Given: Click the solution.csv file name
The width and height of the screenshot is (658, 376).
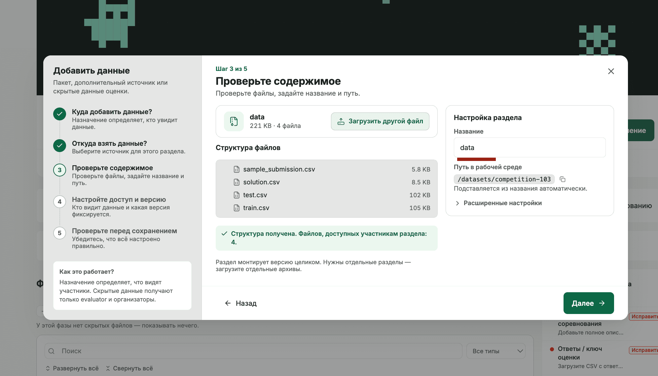Looking at the screenshot, I should click(x=261, y=182).
